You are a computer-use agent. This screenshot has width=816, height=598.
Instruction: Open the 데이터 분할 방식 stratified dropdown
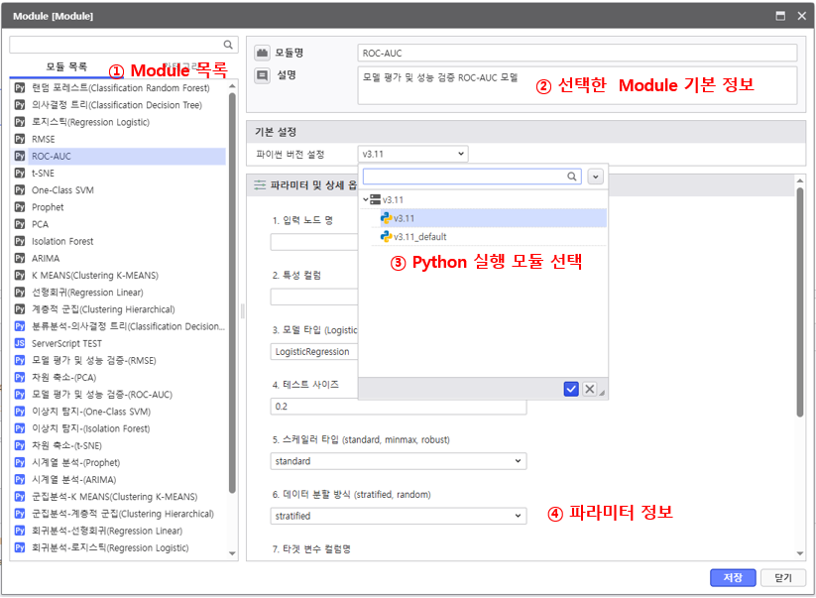[399, 516]
